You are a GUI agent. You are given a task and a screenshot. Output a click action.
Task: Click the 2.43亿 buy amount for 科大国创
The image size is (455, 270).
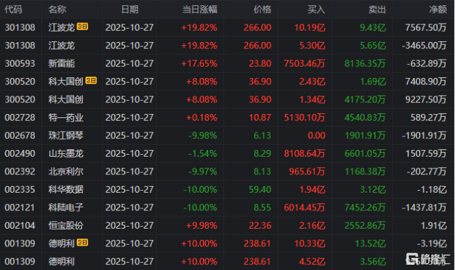[x=313, y=81]
